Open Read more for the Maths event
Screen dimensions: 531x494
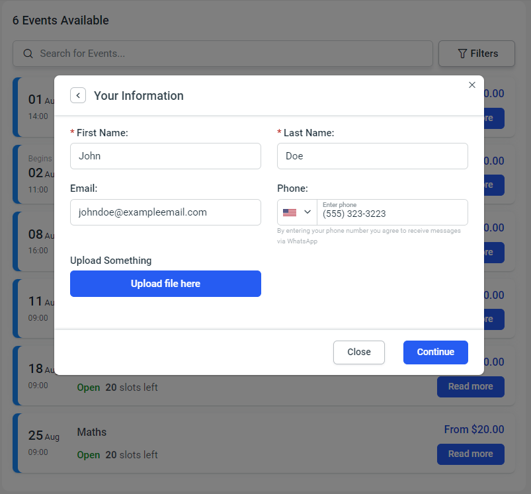pos(470,454)
